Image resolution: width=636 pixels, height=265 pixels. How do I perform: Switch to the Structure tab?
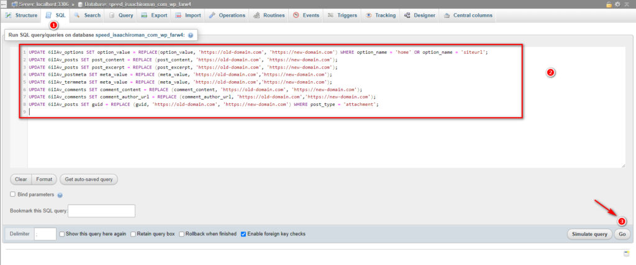pos(22,15)
